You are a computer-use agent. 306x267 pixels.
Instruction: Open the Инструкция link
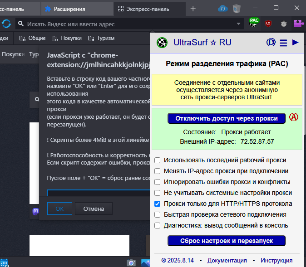click(x=276, y=261)
